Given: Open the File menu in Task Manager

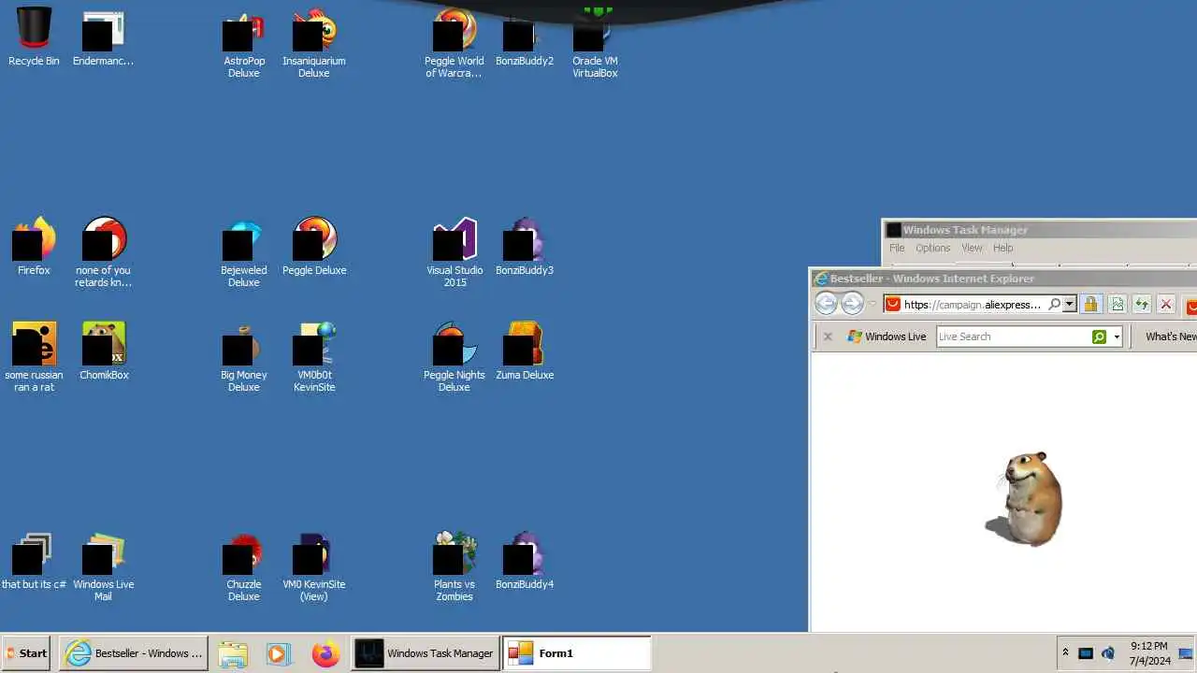Looking at the screenshot, I should click(x=897, y=248).
